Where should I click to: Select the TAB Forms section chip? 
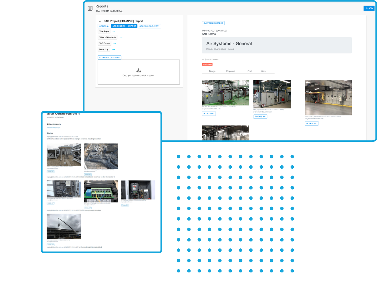(104, 43)
